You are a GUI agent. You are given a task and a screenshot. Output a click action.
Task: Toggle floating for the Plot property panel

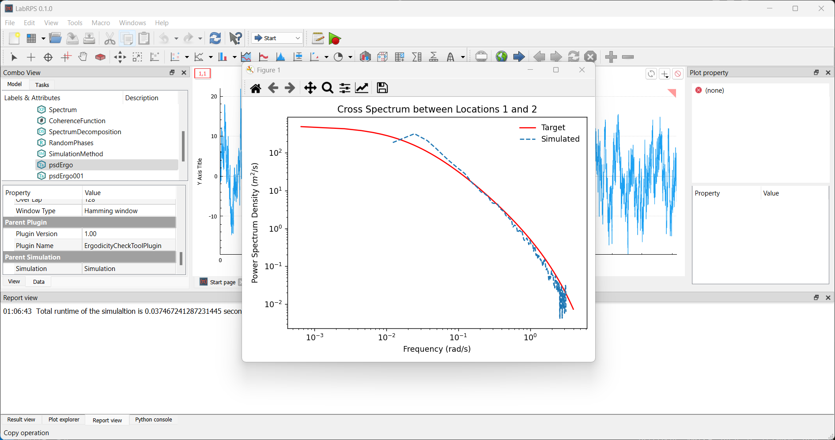tap(816, 73)
